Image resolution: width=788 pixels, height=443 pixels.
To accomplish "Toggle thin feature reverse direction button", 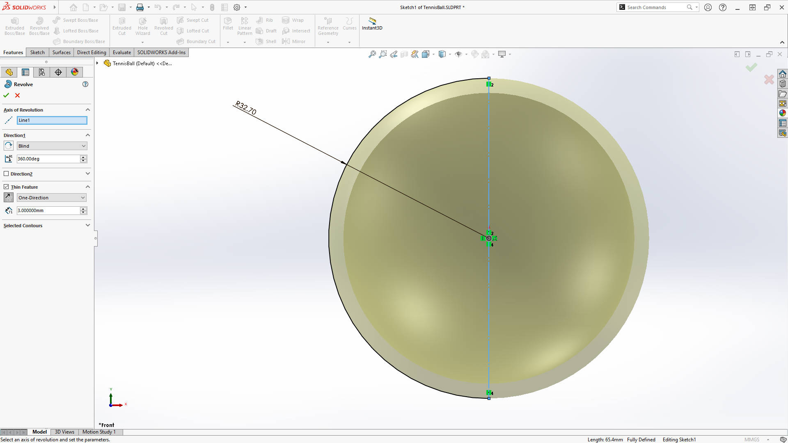I will click(8, 198).
